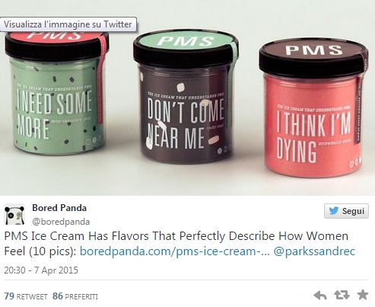Click the retweet arrows icon
This screenshot has height=307, width=375.
point(342,295)
